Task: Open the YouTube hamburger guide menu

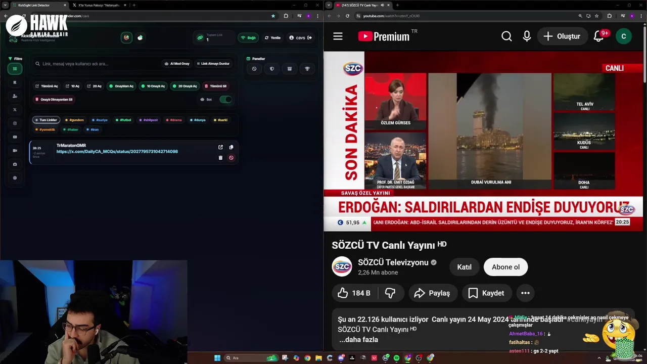Action: click(338, 36)
